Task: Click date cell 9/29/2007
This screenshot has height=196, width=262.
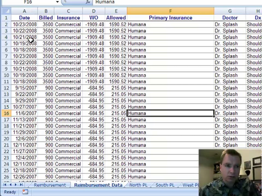Action: 24,101
